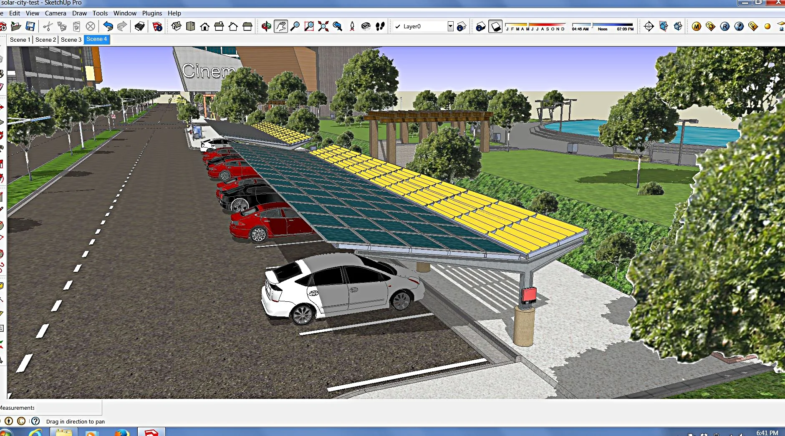Switch to Iso view
Viewport: 785px width, 436px height.
(176, 26)
